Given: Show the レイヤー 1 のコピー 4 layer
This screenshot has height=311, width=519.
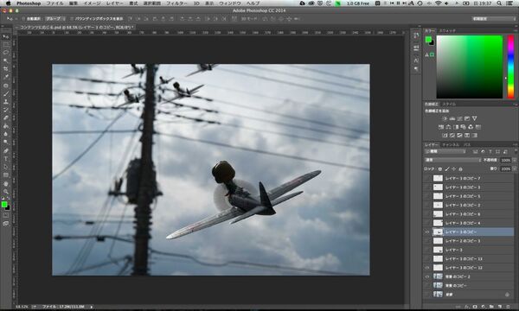Looking at the screenshot, I should click(427, 223).
